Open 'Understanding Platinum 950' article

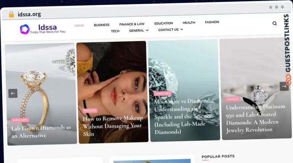[x=256, y=119]
